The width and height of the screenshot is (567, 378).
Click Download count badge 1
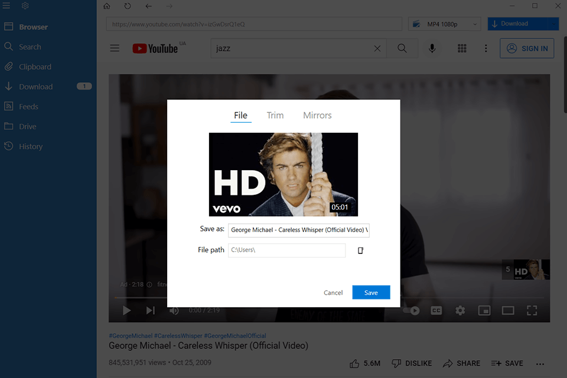pos(84,86)
